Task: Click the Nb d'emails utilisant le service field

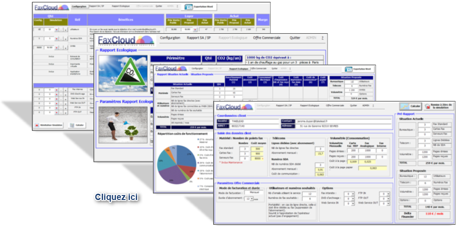Action: [309, 194]
